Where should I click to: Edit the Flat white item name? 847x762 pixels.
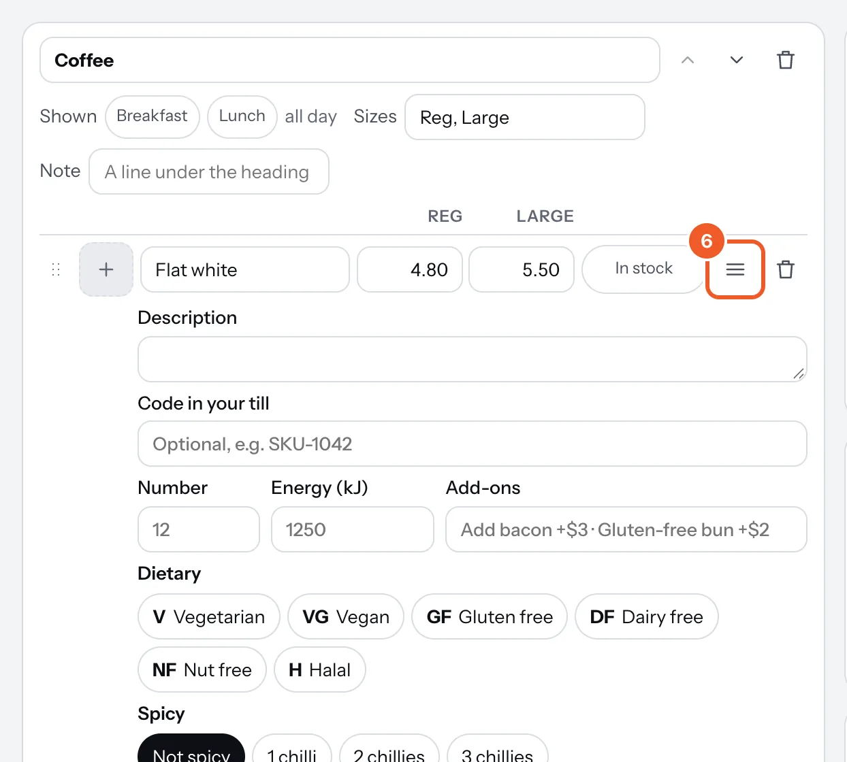pyautogui.click(x=245, y=269)
